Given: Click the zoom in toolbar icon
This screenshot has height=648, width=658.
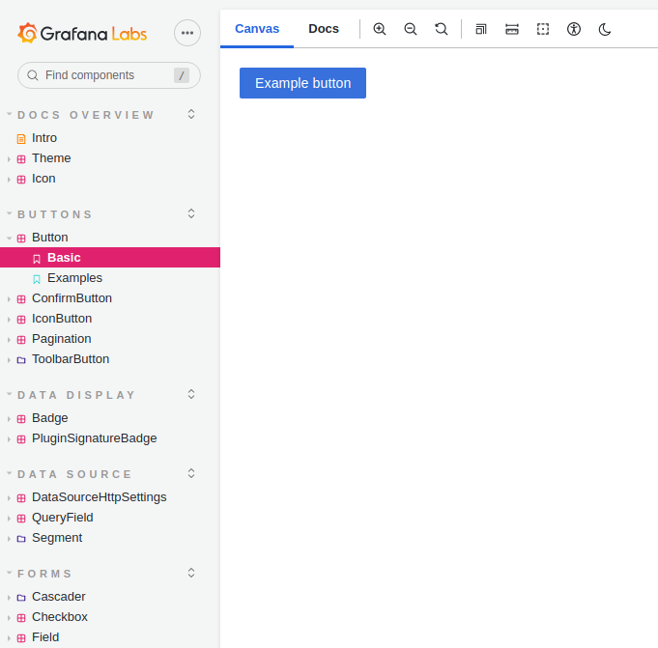Looking at the screenshot, I should 380,29.
